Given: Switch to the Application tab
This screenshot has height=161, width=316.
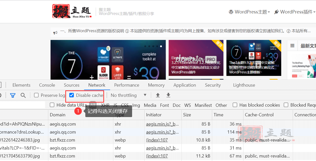Looking at the screenshot, I should click(185, 85).
